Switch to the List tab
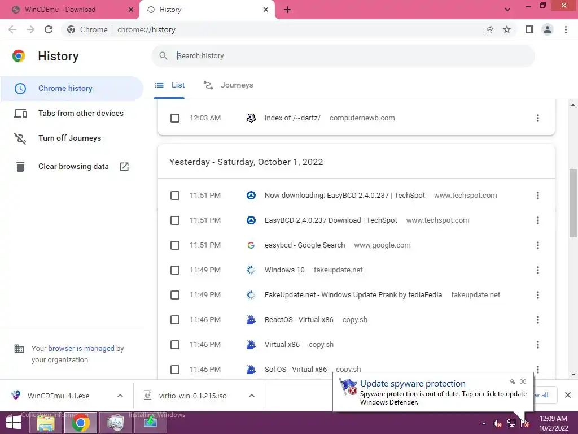 click(x=169, y=85)
